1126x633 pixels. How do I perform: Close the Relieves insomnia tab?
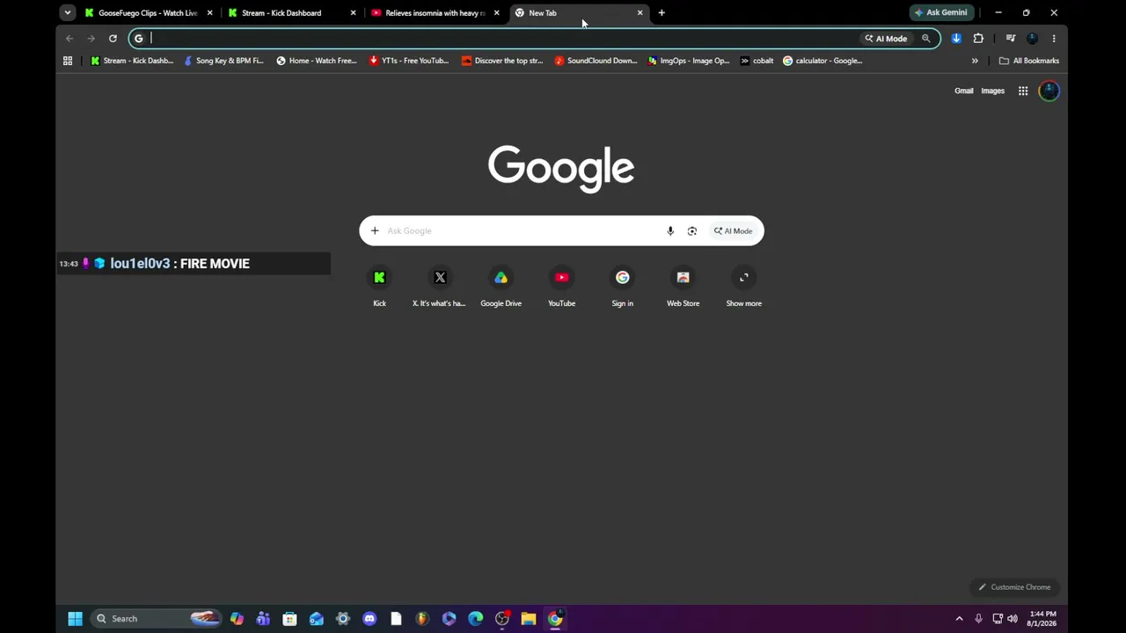pyautogui.click(x=496, y=13)
